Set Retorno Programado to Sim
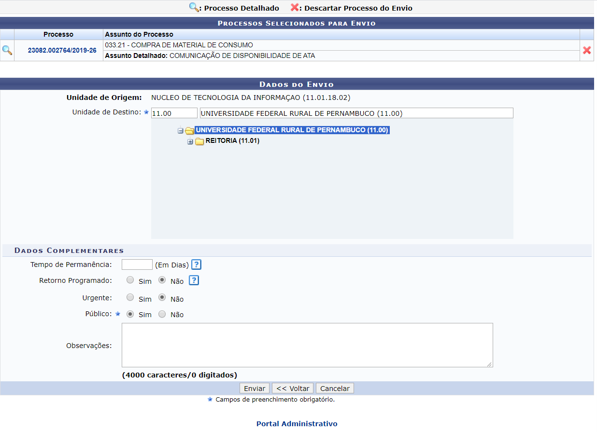 tap(130, 280)
